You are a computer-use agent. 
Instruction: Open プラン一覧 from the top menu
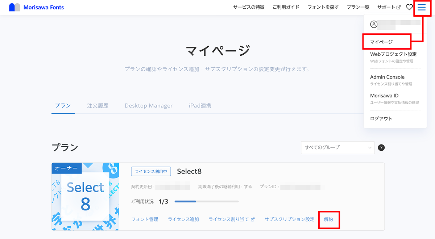[x=358, y=7]
